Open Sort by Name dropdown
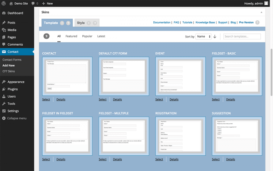The height and width of the screenshot is (171, 273). (203, 37)
